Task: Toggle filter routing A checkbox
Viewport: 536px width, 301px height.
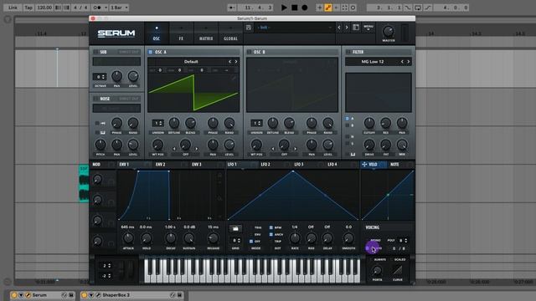Action: (x=348, y=119)
